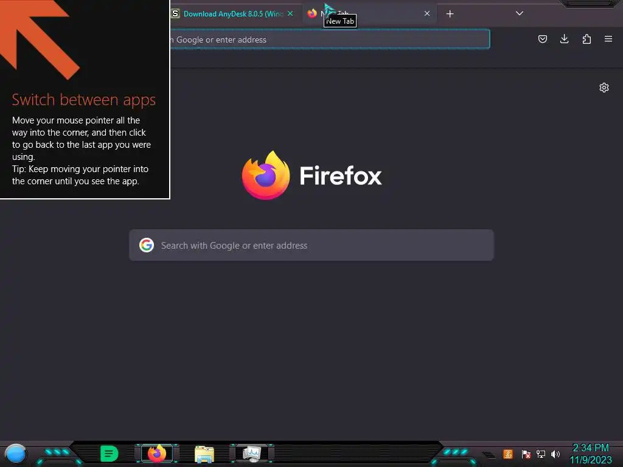Open new tab personalize gear icon
The width and height of the screenshot is (623, 467).
point(604,88)
